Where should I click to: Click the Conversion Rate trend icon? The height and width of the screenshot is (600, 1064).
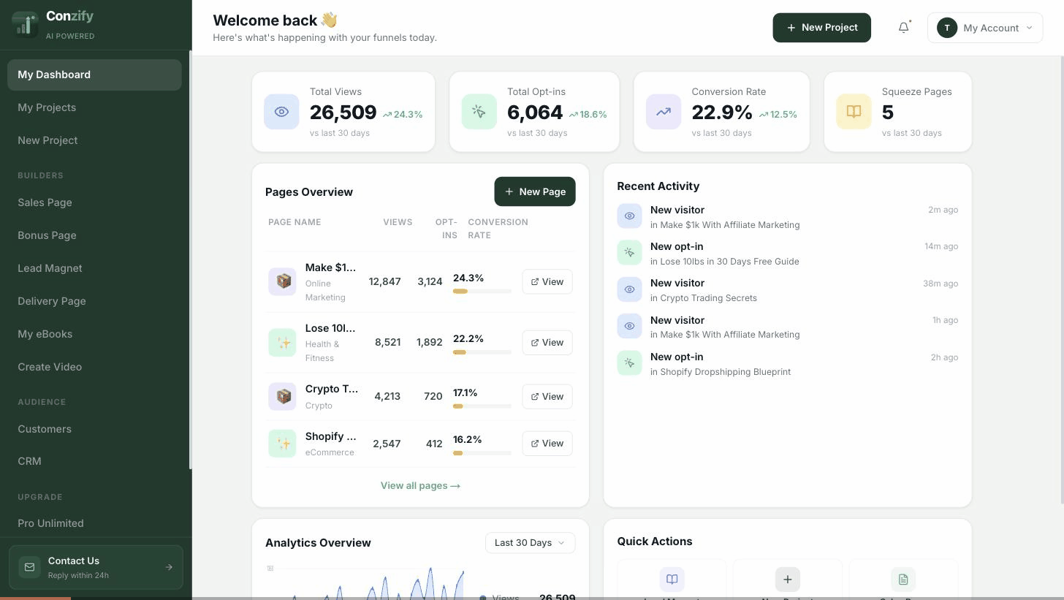[664, 112]
